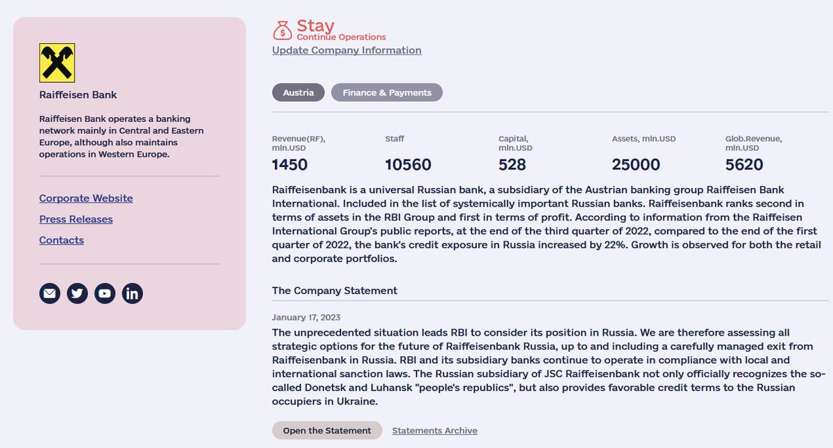Viewport: 833px width, 448px height.
Task: Click the Revenue(RF) value 1450
Action: coord(290,164)
